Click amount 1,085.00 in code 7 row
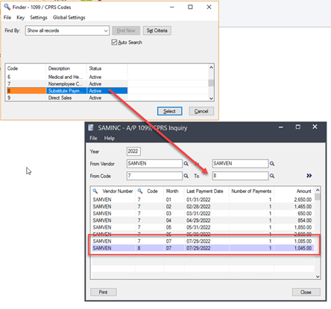This screenshot has height=309, width=331. (303, 241)
